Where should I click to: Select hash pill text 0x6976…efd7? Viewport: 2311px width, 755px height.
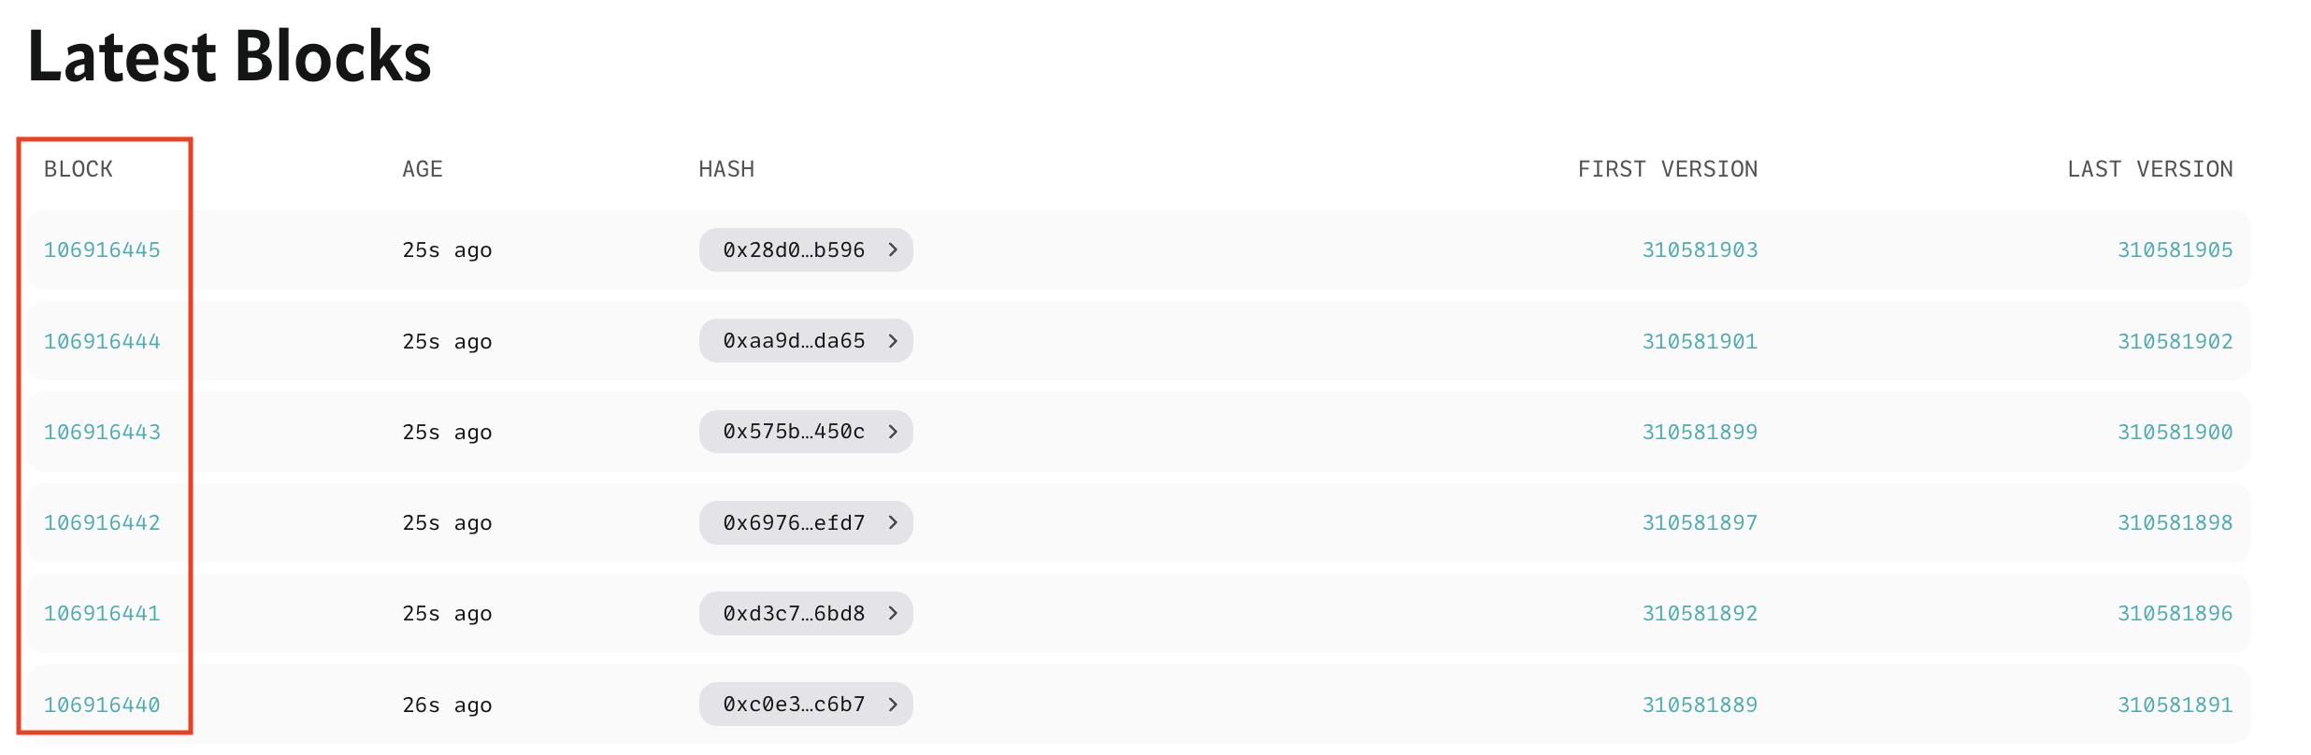coord(794,522)
